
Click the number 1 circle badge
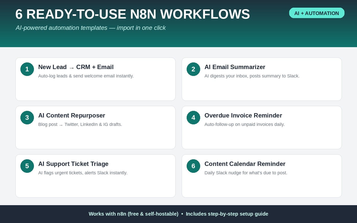[x=27, y=69]
